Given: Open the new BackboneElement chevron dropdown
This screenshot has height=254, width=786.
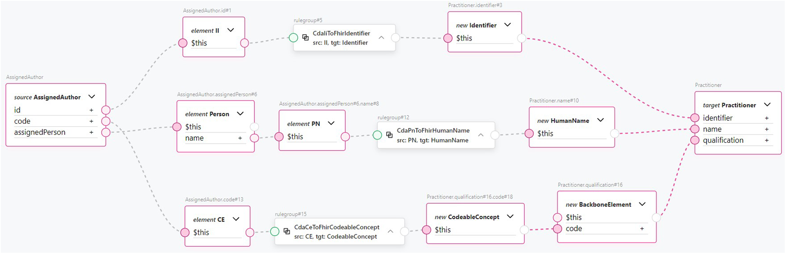Looking at the screenshot, I should coord(642,204).
